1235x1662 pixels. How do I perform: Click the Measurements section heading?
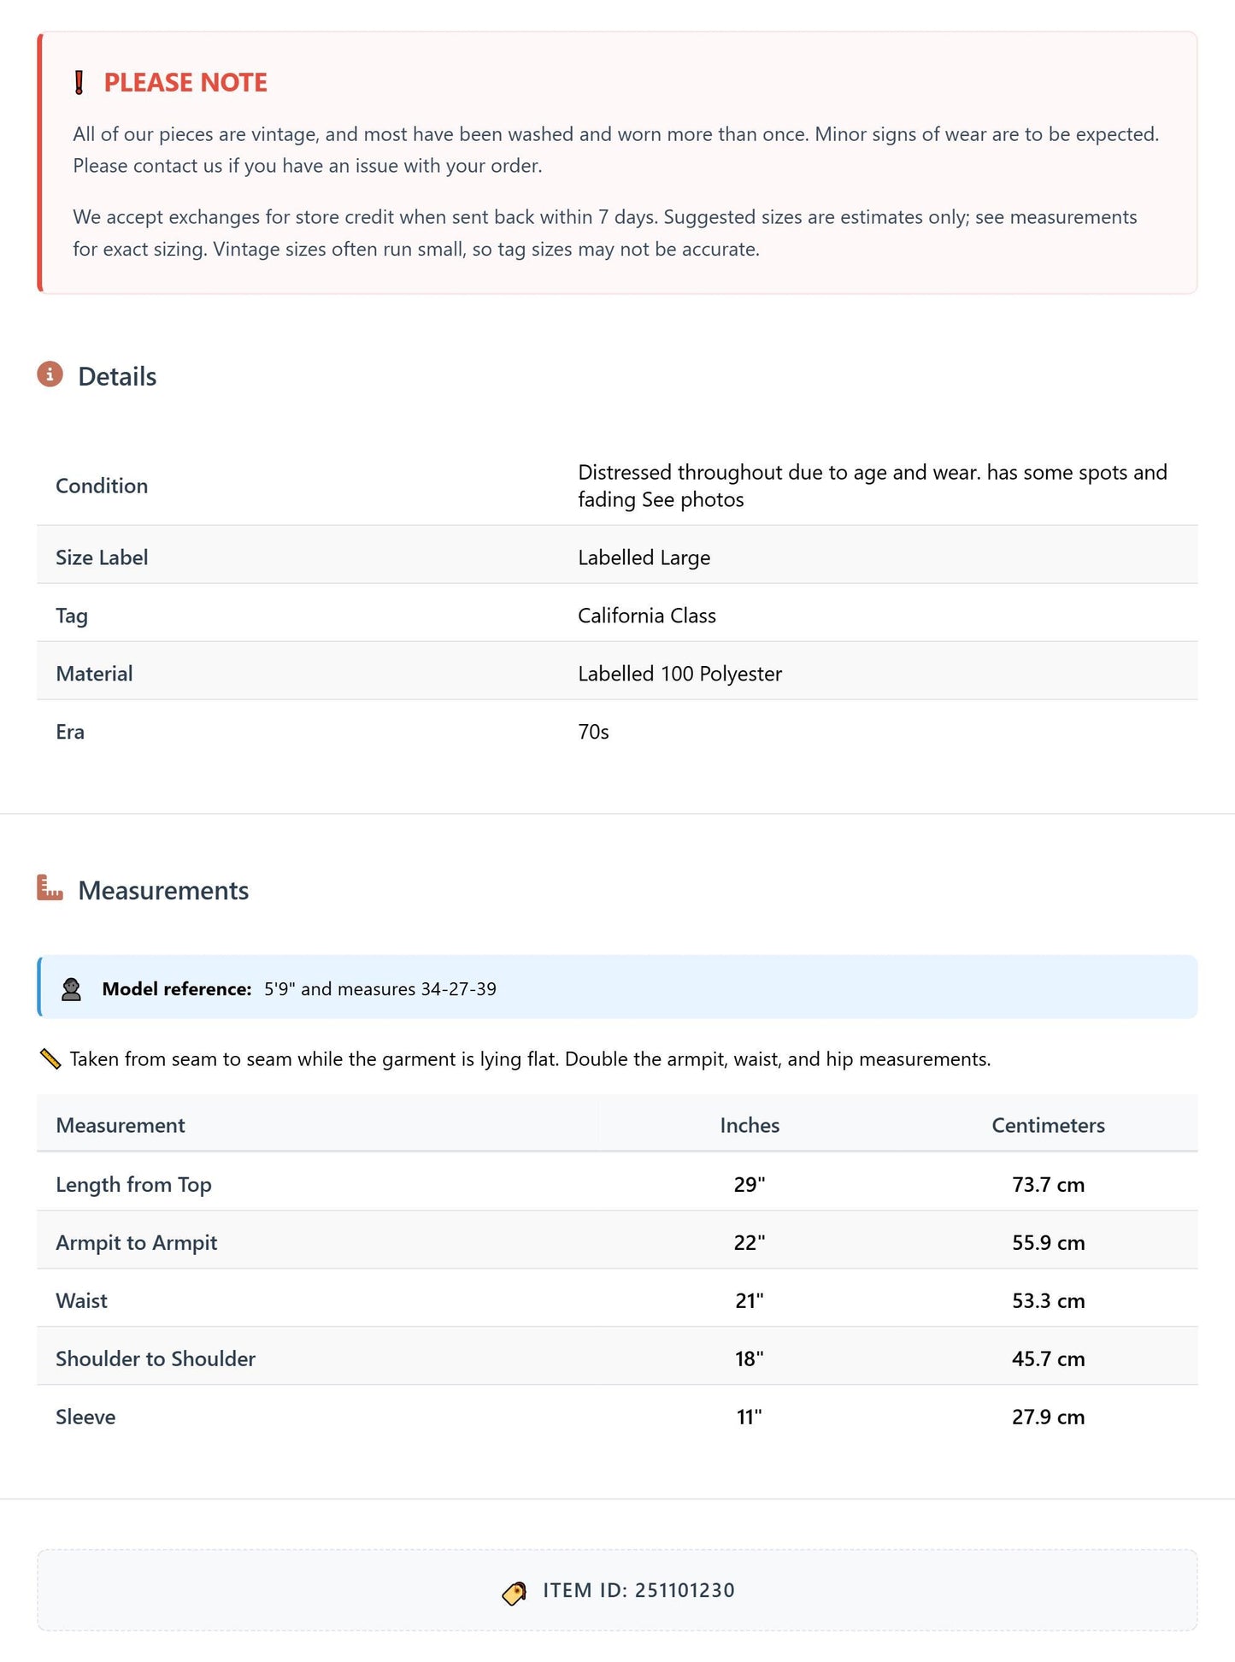pyautogui.click(x=163, y=890)
